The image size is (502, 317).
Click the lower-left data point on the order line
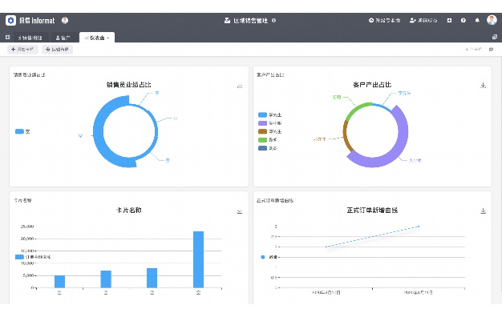click(326, 247)
